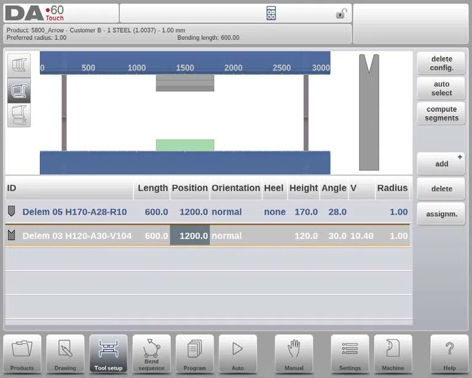Viewport: 472px width, 378px height.
Task: Click punch orientation value normal
Action: tap(226, 212)
